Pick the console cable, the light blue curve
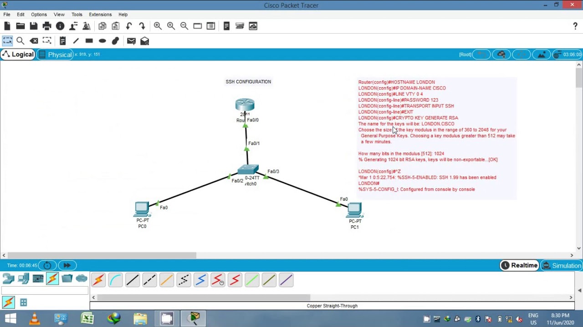 [115, 280]
